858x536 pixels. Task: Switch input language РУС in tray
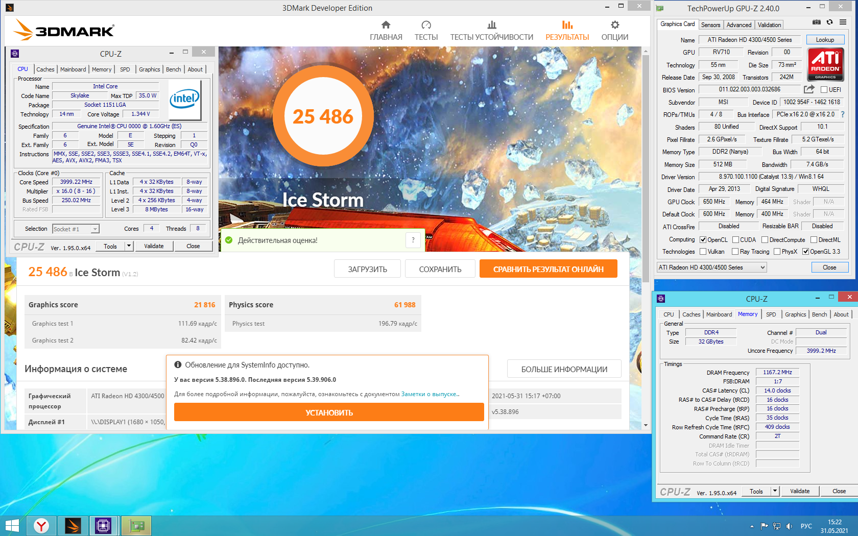(x=806, y=526)
